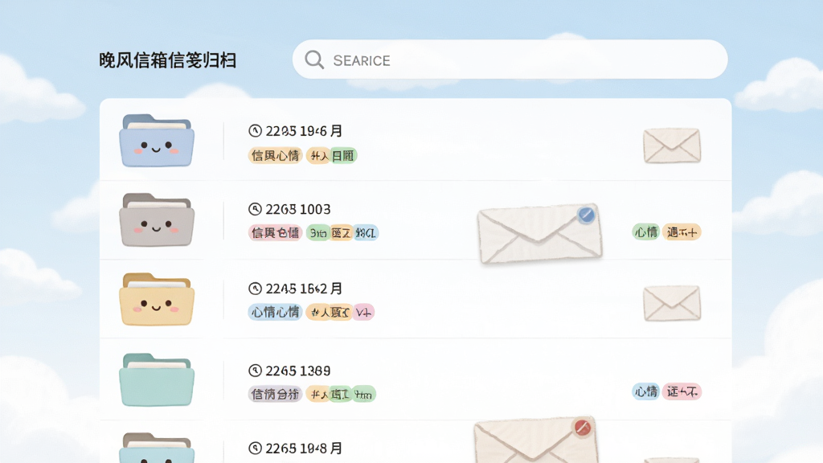Click the green 心情 tag in second row
The height and width of the screenshot is (463, 823).
pyautogui.click(x=645, y=232)
